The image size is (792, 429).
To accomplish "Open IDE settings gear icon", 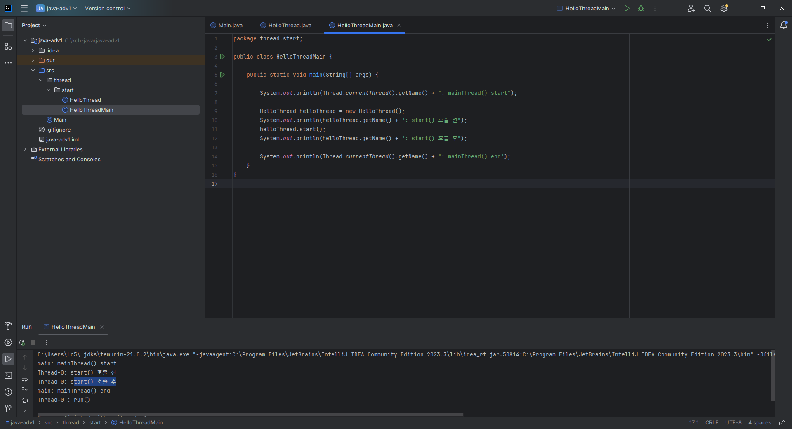I will click(x=724, y=8).
